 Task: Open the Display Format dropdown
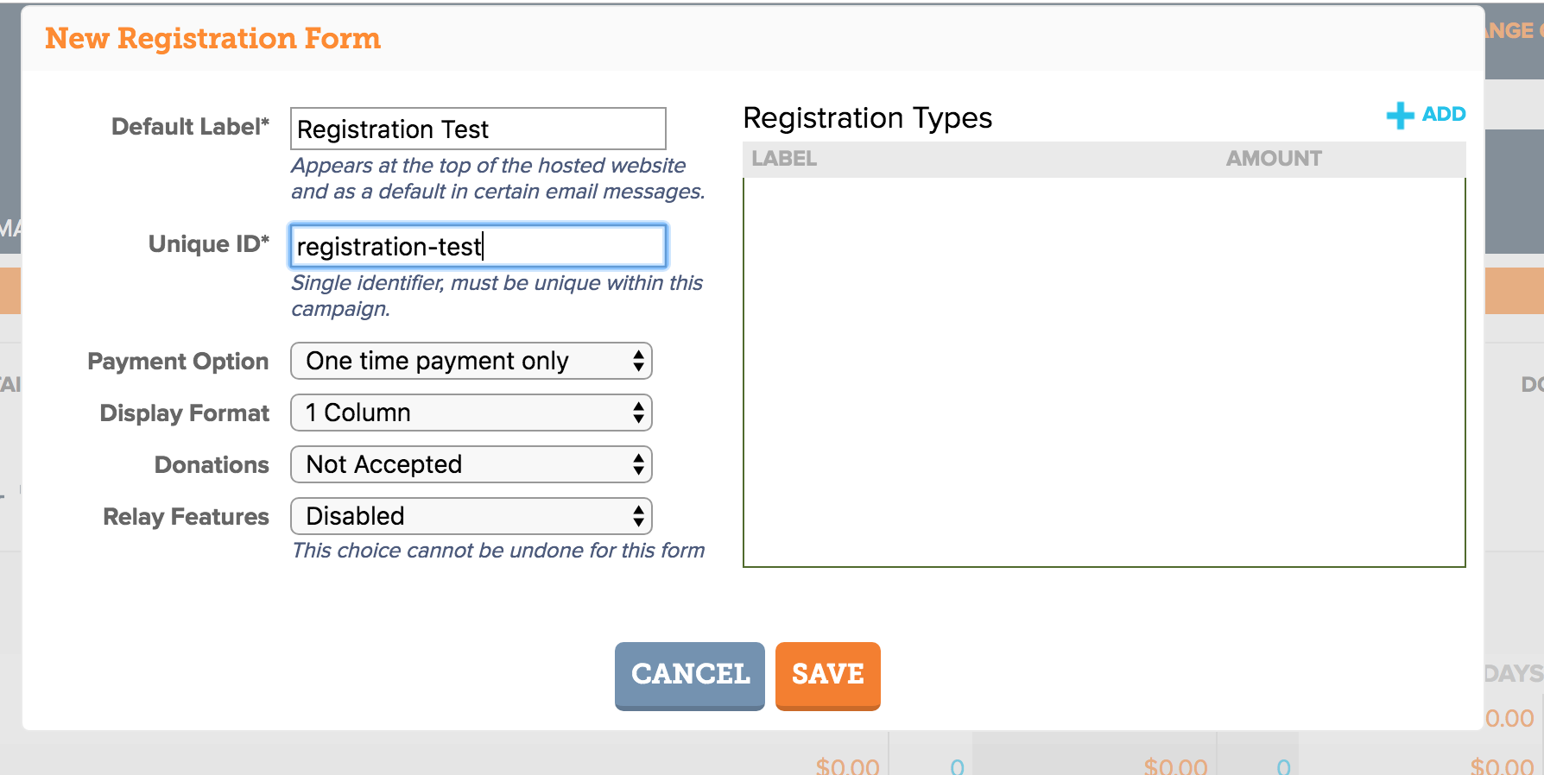coord(471,413)
